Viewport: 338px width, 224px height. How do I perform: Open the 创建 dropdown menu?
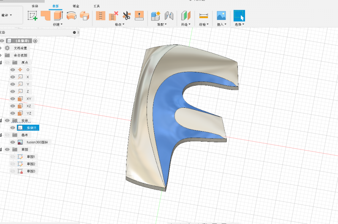pyautogui.click(x=58, y=25)
